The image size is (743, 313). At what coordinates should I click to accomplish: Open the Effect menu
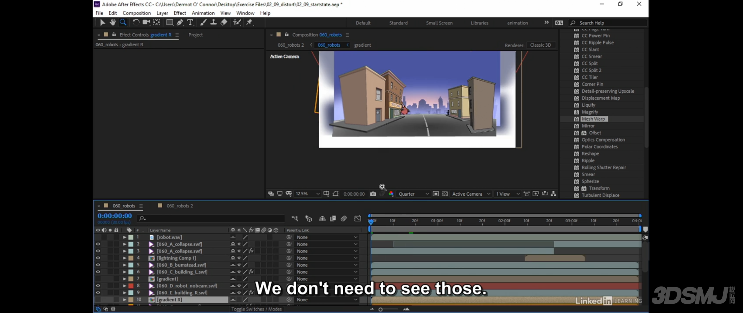[x=180, y=13]
